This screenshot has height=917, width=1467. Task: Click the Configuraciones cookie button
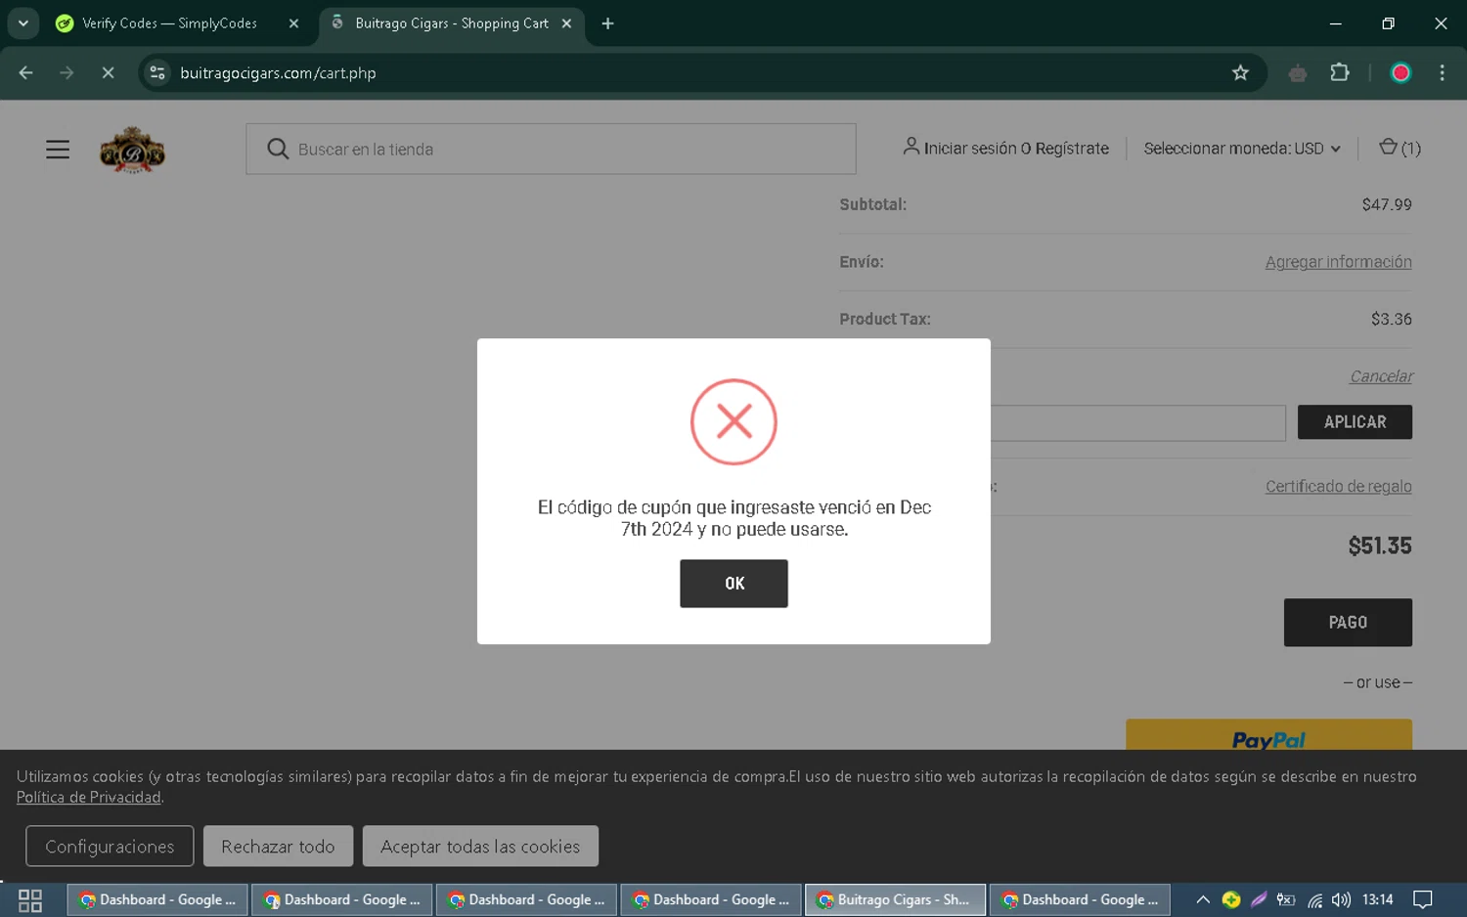pyautogui.click(x=110, y=847)
